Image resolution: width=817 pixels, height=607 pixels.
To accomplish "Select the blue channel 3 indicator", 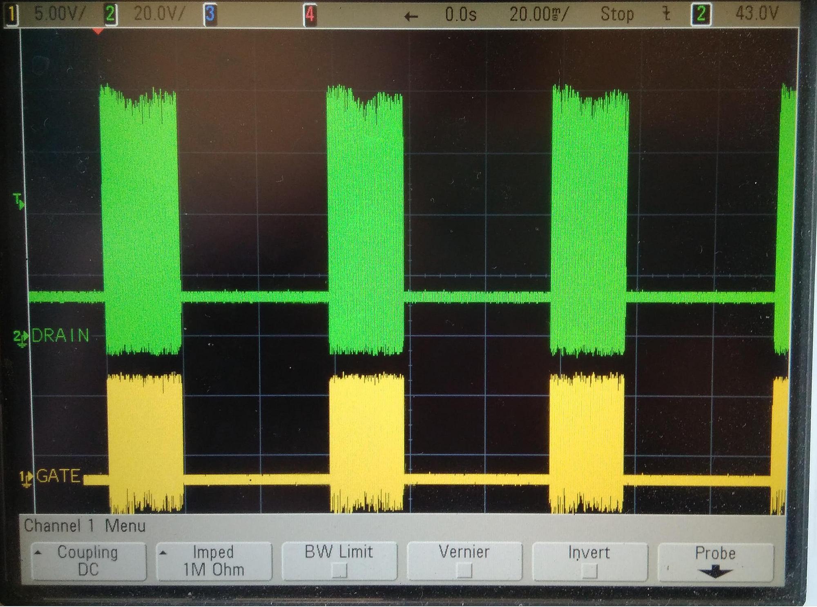I will tap(210, 14).
